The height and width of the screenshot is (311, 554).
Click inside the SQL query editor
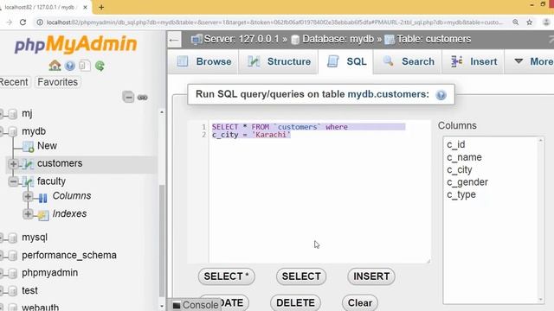[319, 192]
